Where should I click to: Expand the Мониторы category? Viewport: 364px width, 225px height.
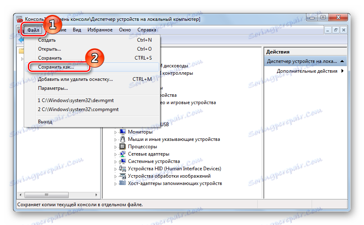[116, 132]
